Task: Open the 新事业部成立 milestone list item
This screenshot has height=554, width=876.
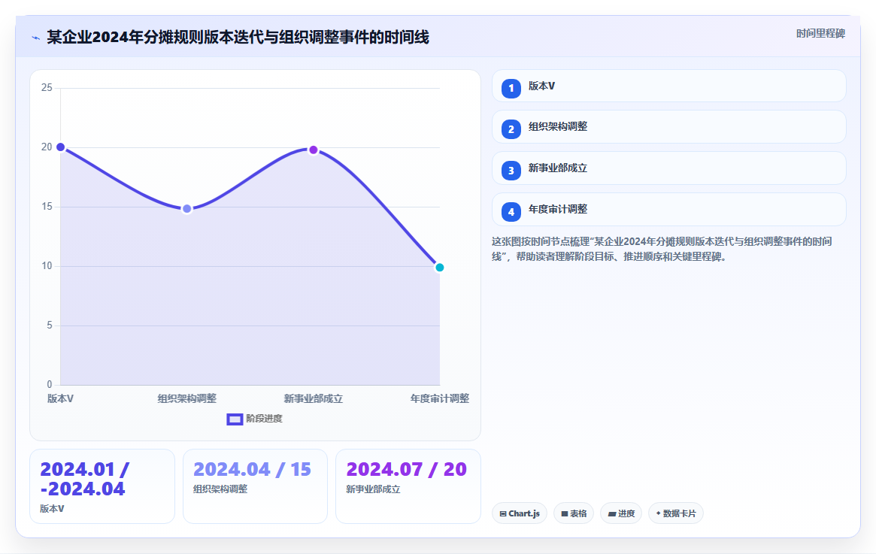Action: (668, 168)
